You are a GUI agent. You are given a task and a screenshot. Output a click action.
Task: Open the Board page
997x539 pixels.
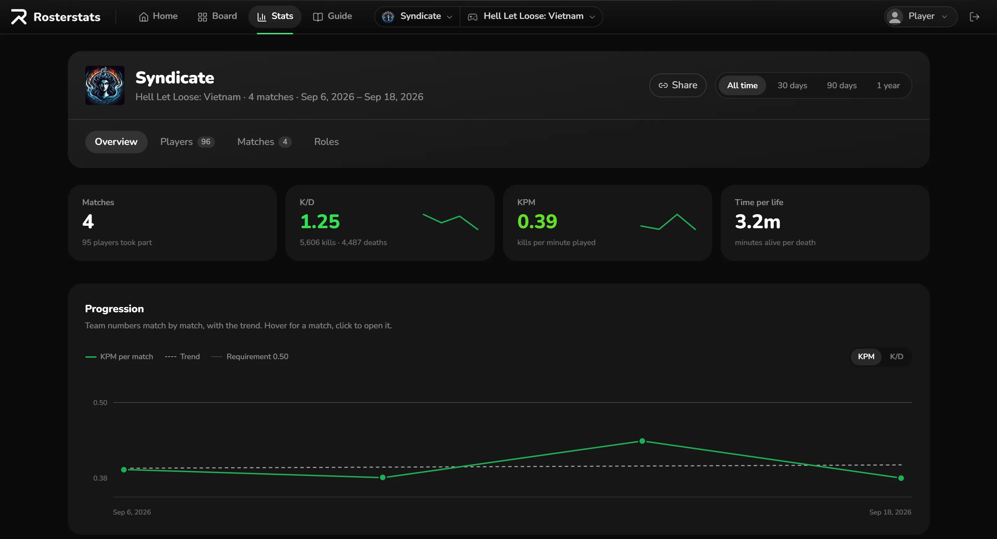pos(217,16)
